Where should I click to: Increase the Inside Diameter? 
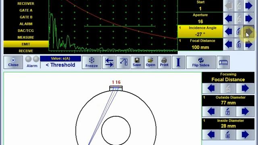click(x=245, y=135)
